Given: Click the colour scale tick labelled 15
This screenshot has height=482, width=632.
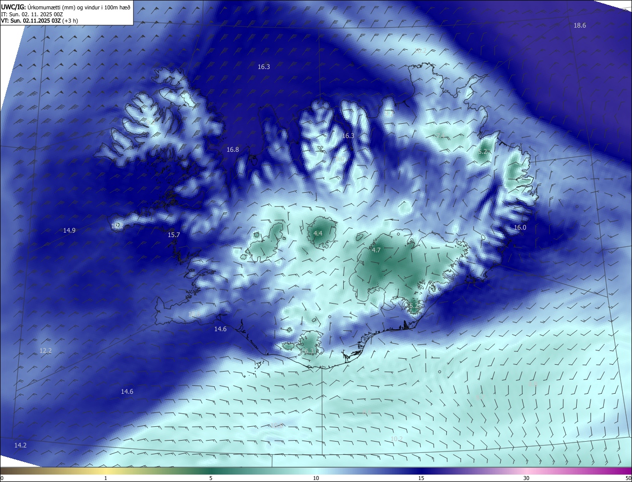Looking at the screenshot, I should click(421, 479).
